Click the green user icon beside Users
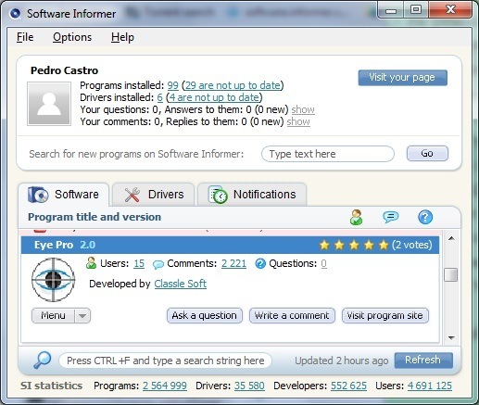The width and height of the screenshot is (479, 405). [91, 263]
